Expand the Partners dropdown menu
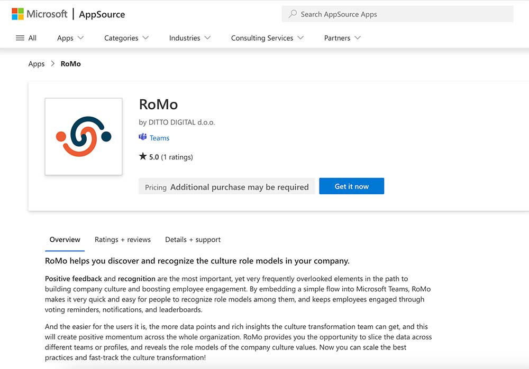 click(342, 38)
